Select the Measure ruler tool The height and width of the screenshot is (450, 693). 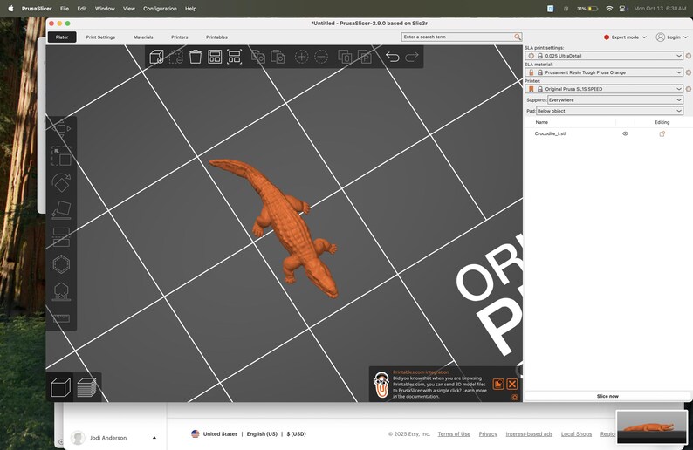pyautogui.click(x=61, y=318)
